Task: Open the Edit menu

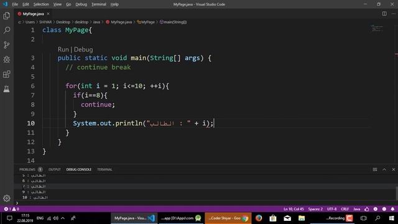Action: point(25,4)
